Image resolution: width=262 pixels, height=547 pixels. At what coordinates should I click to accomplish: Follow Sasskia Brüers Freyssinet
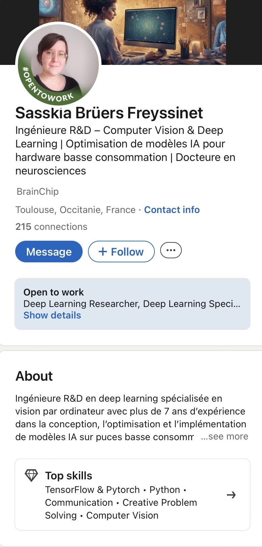coord(121,252)
